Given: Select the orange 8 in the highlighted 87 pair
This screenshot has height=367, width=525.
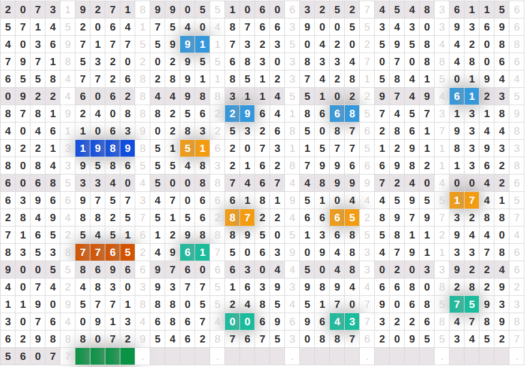Looking at the screenshot, I should pyautogui.click(x=233, y=218).
